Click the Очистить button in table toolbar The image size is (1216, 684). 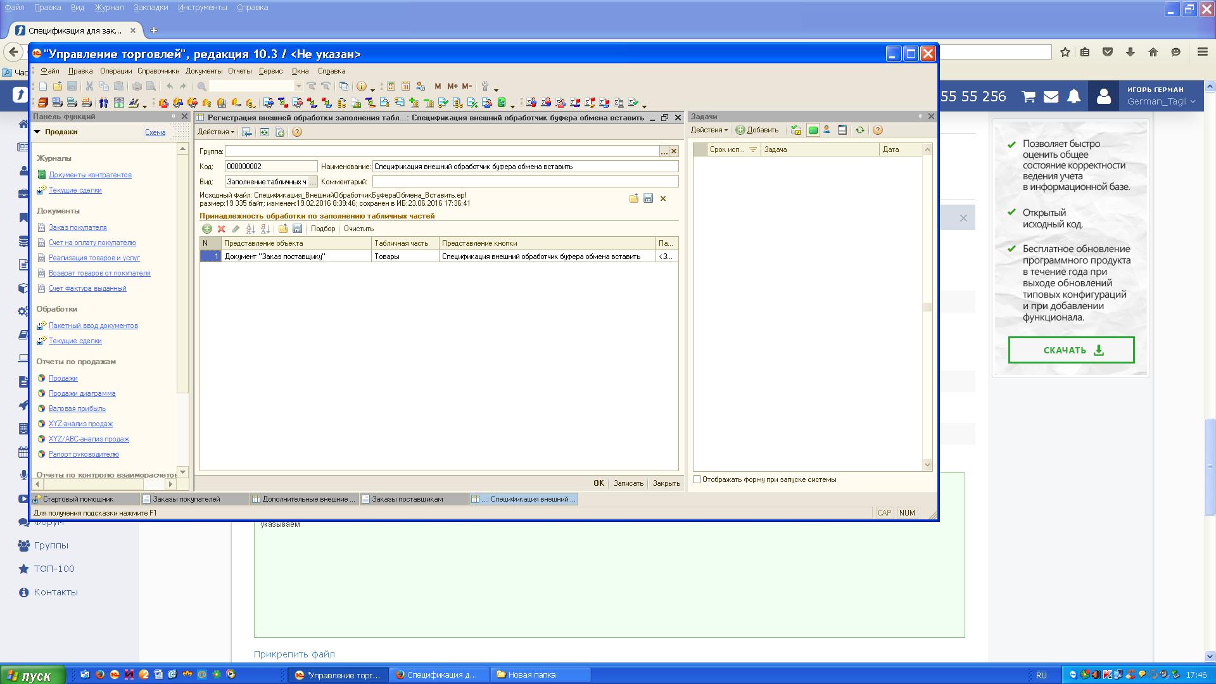pyautogui.click(x=358, y=229)
